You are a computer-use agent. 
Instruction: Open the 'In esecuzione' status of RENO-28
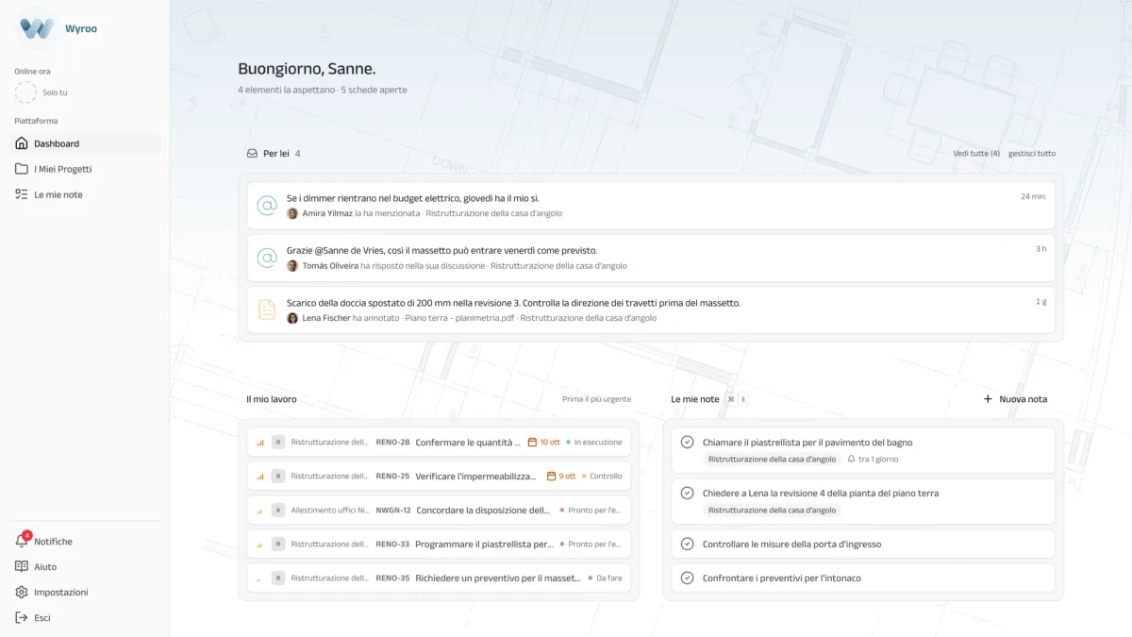594,442
